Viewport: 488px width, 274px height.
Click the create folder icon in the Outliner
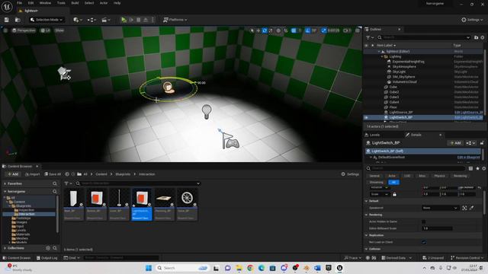click(476, 37)
